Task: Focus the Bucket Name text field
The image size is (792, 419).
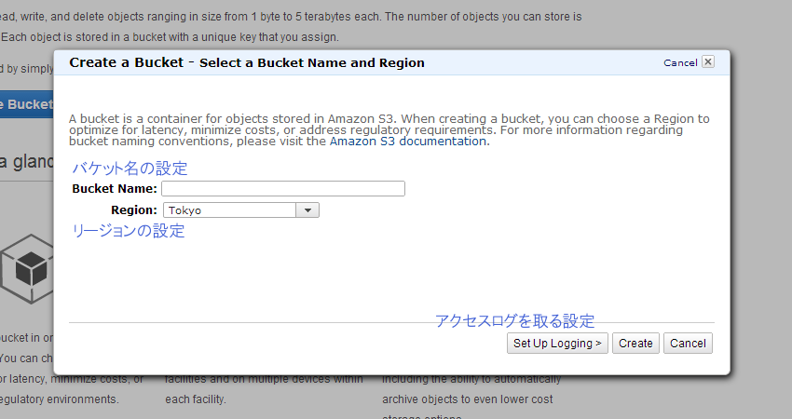Action: coord(283,188)
